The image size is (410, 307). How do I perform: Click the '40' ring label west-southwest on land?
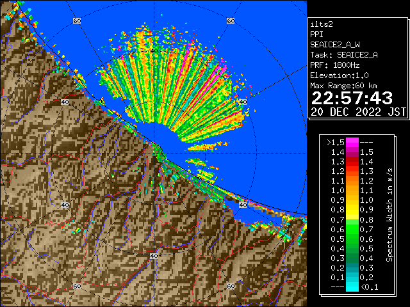pyautogui.click(x=65, y=205)
